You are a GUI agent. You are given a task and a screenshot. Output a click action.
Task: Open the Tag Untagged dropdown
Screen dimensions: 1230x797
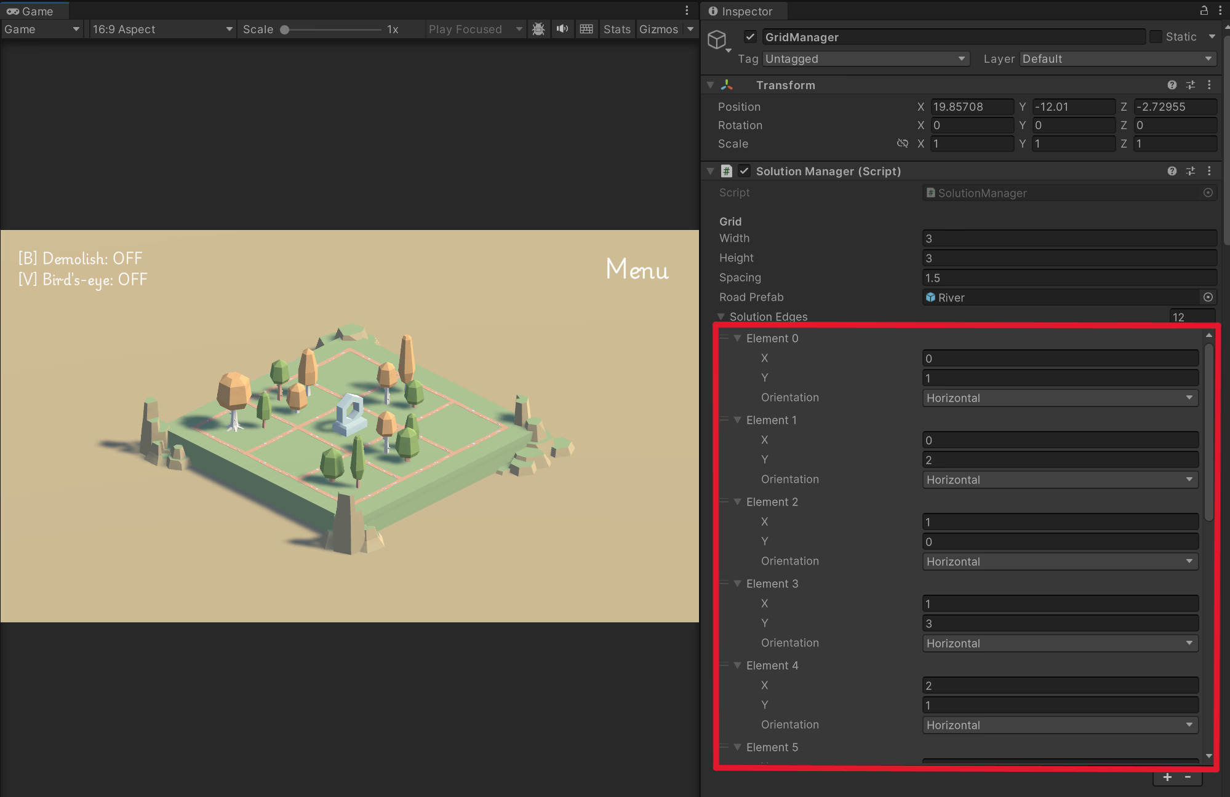click(865, 58)
